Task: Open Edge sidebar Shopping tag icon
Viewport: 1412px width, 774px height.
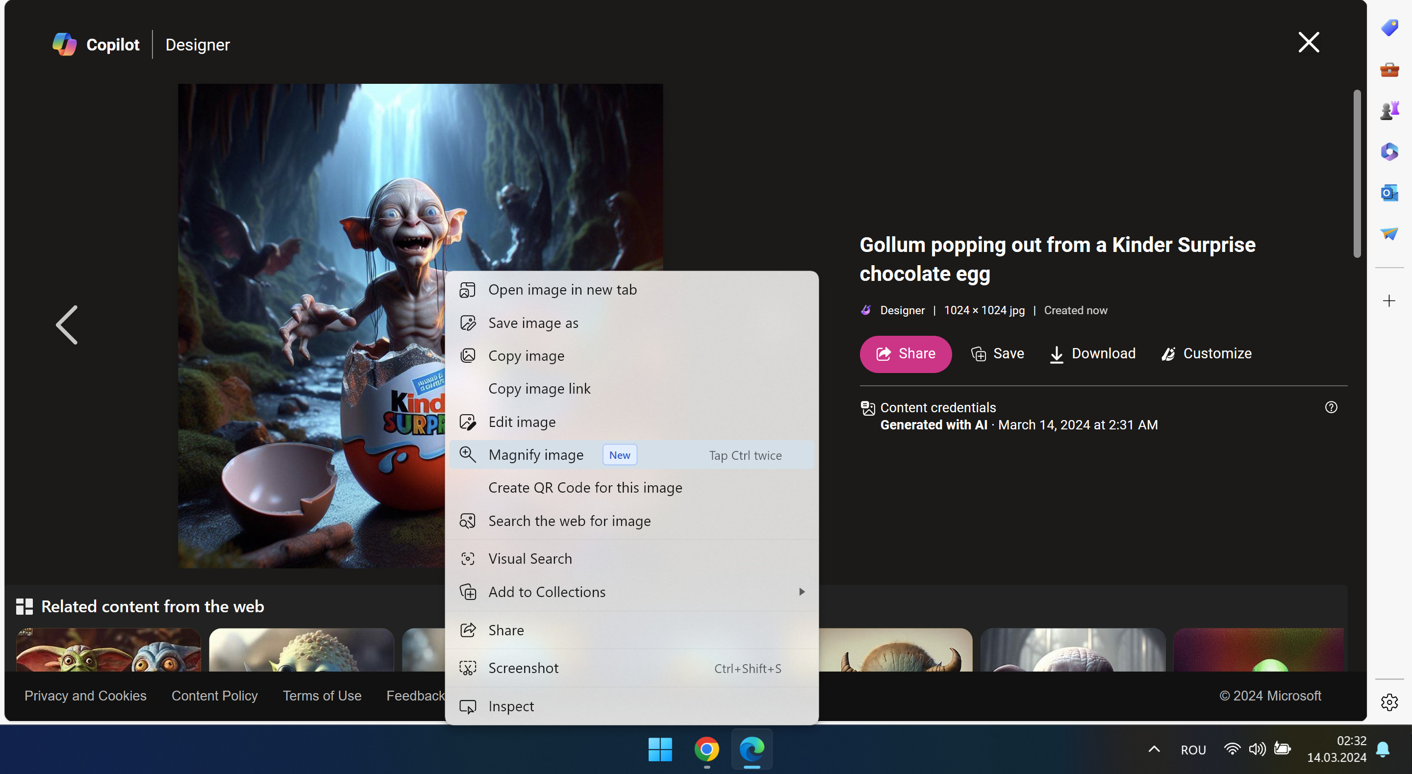Action: pyautogui.click(x=1389, y=28)
